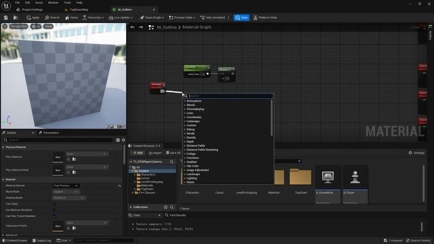Screen dimensions: 434x244
Task: Collapse the Material section
Action: [x=3, y=180]
